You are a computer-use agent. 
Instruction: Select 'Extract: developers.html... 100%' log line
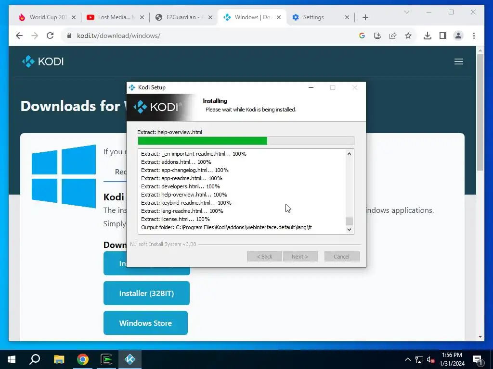[181, 186]
